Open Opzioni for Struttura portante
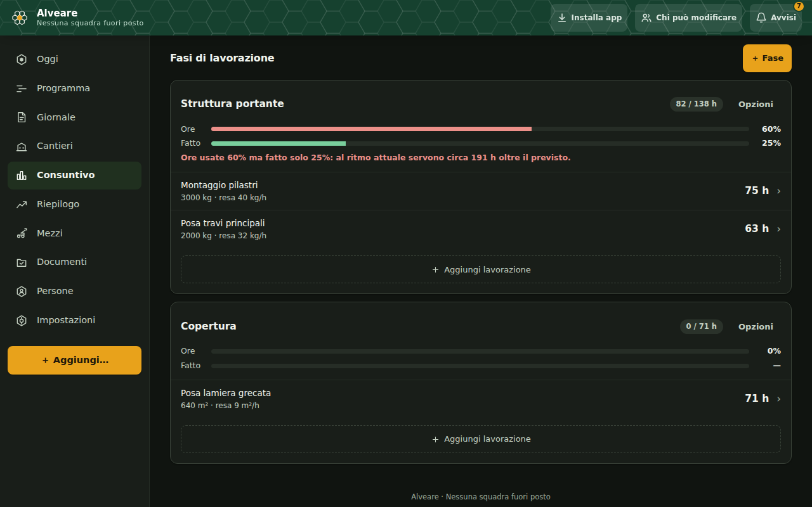The image size is (812, 507). click(x=756, y=104)
